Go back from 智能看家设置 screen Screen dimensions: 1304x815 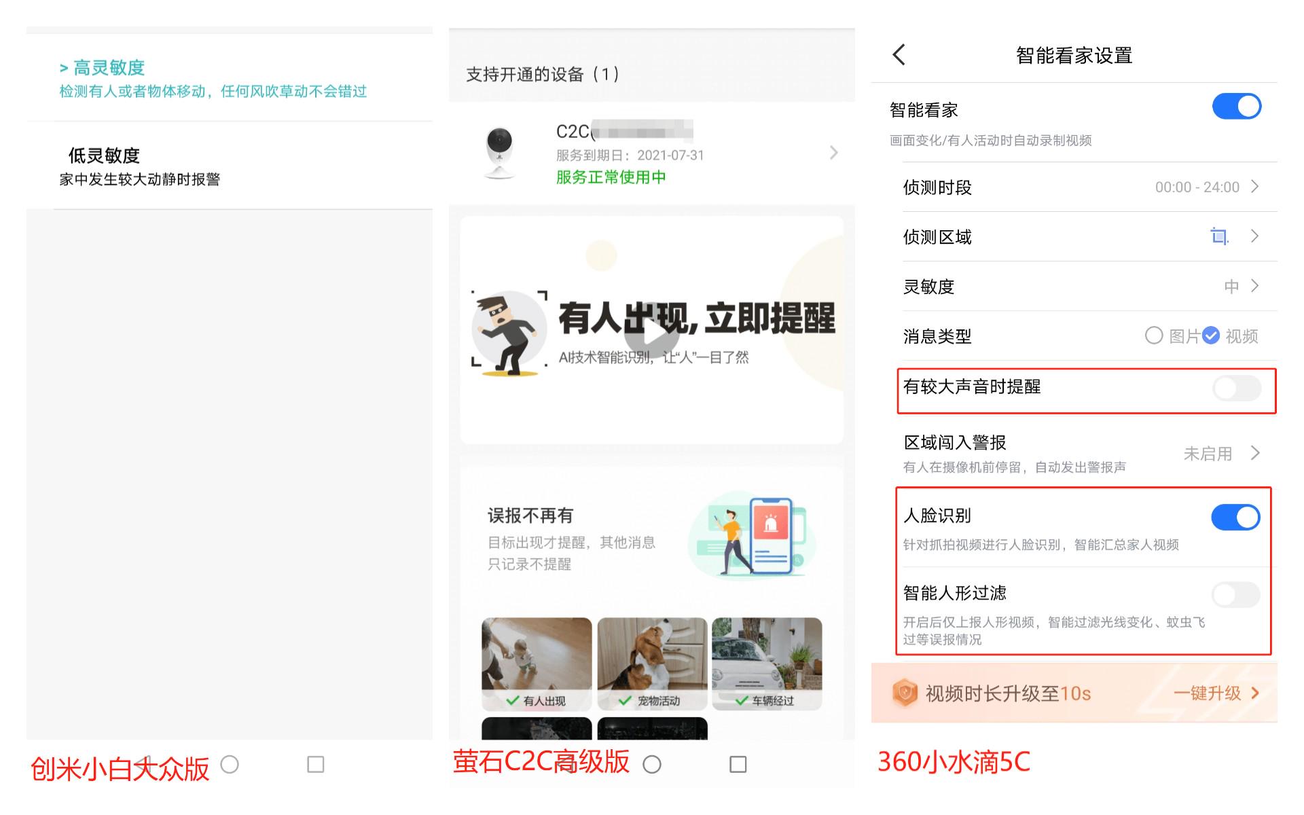(899, 55)
